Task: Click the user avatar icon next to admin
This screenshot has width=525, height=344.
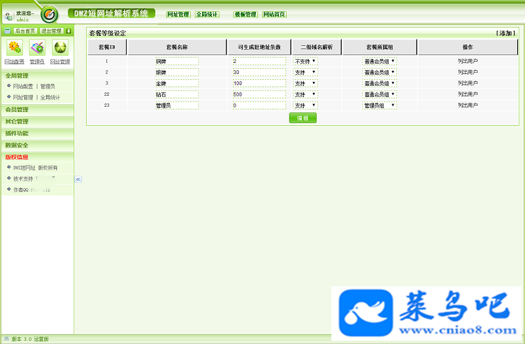Action: (9, 16)
